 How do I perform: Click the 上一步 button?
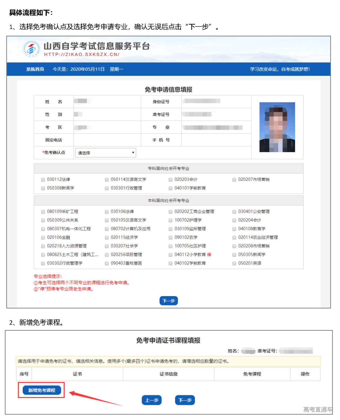[x=152, y=400]
